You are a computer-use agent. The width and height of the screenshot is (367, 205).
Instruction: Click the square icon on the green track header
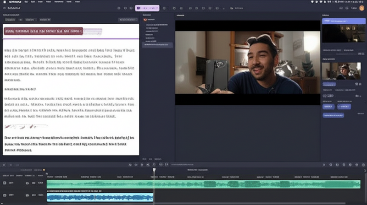[5, 183]
